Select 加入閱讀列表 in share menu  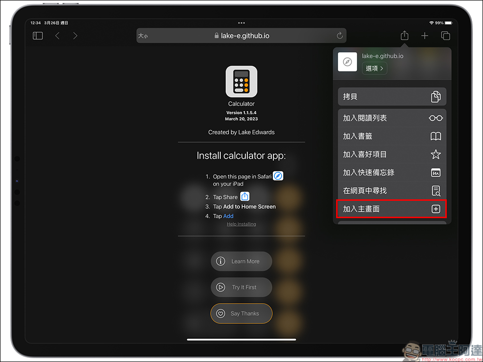pos(392,118)
